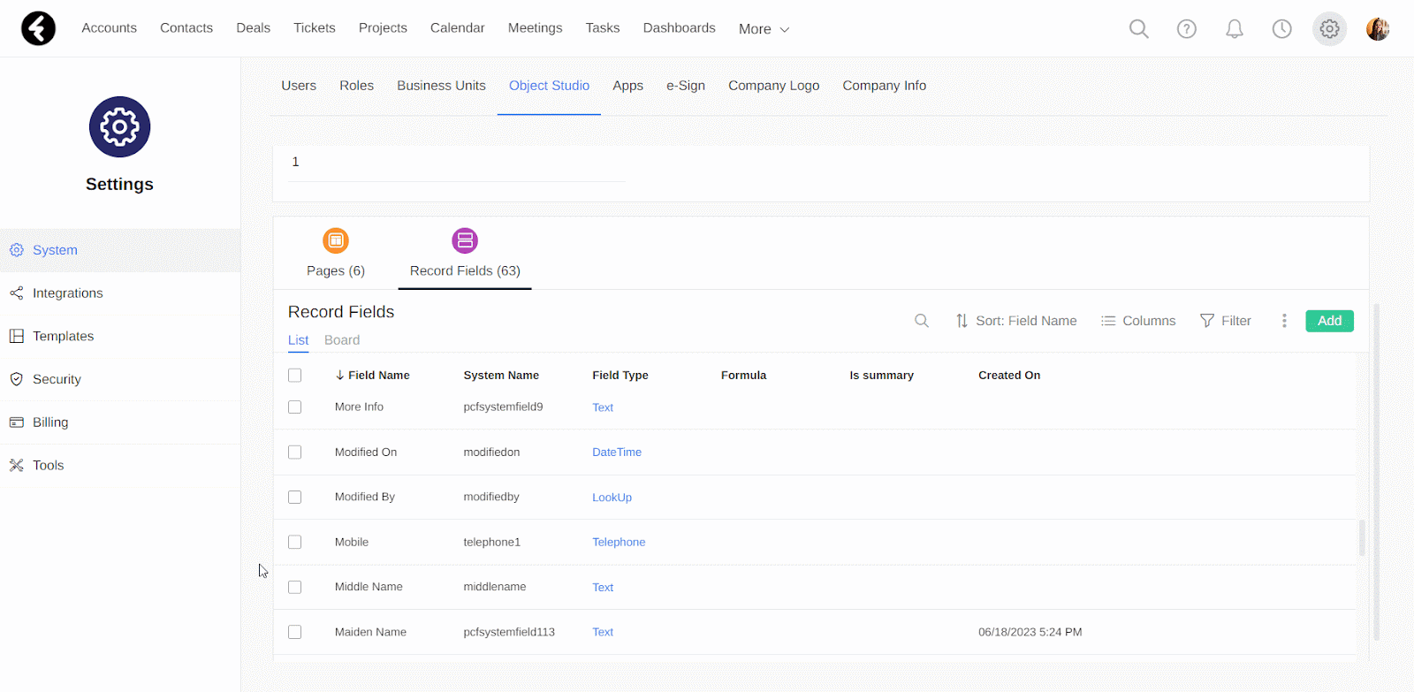
Task: Check the More Info row checkbox
Action: [295, 407]
